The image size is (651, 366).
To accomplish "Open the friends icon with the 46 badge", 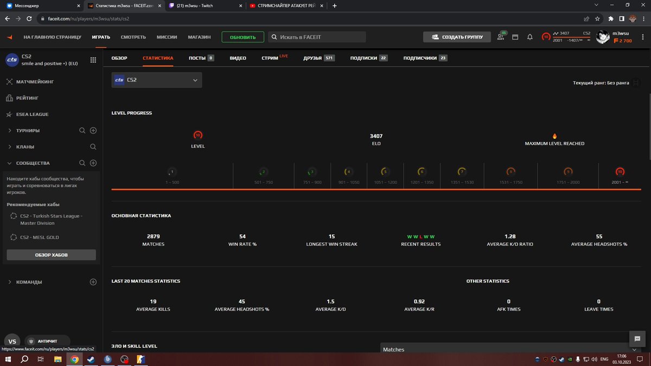I will pyautogui.click(x=501, y=37).
